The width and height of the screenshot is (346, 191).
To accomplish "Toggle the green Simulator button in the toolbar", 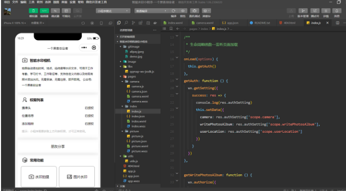I will click(33, 11).
